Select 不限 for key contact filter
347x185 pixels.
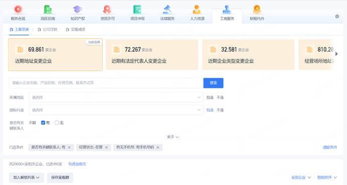(33, 123)
